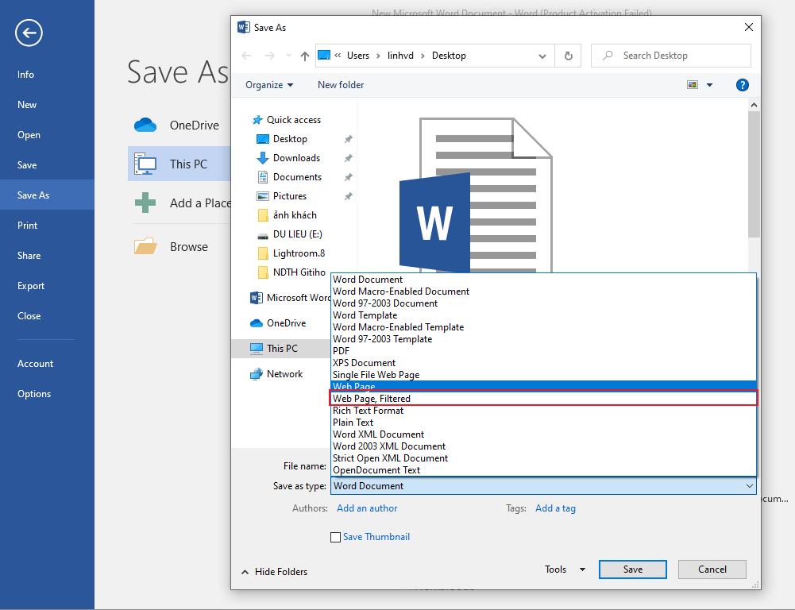Click the change view icon on the toolbar
Viewport: 795px width, 610px height.
[x=691, y=84]
